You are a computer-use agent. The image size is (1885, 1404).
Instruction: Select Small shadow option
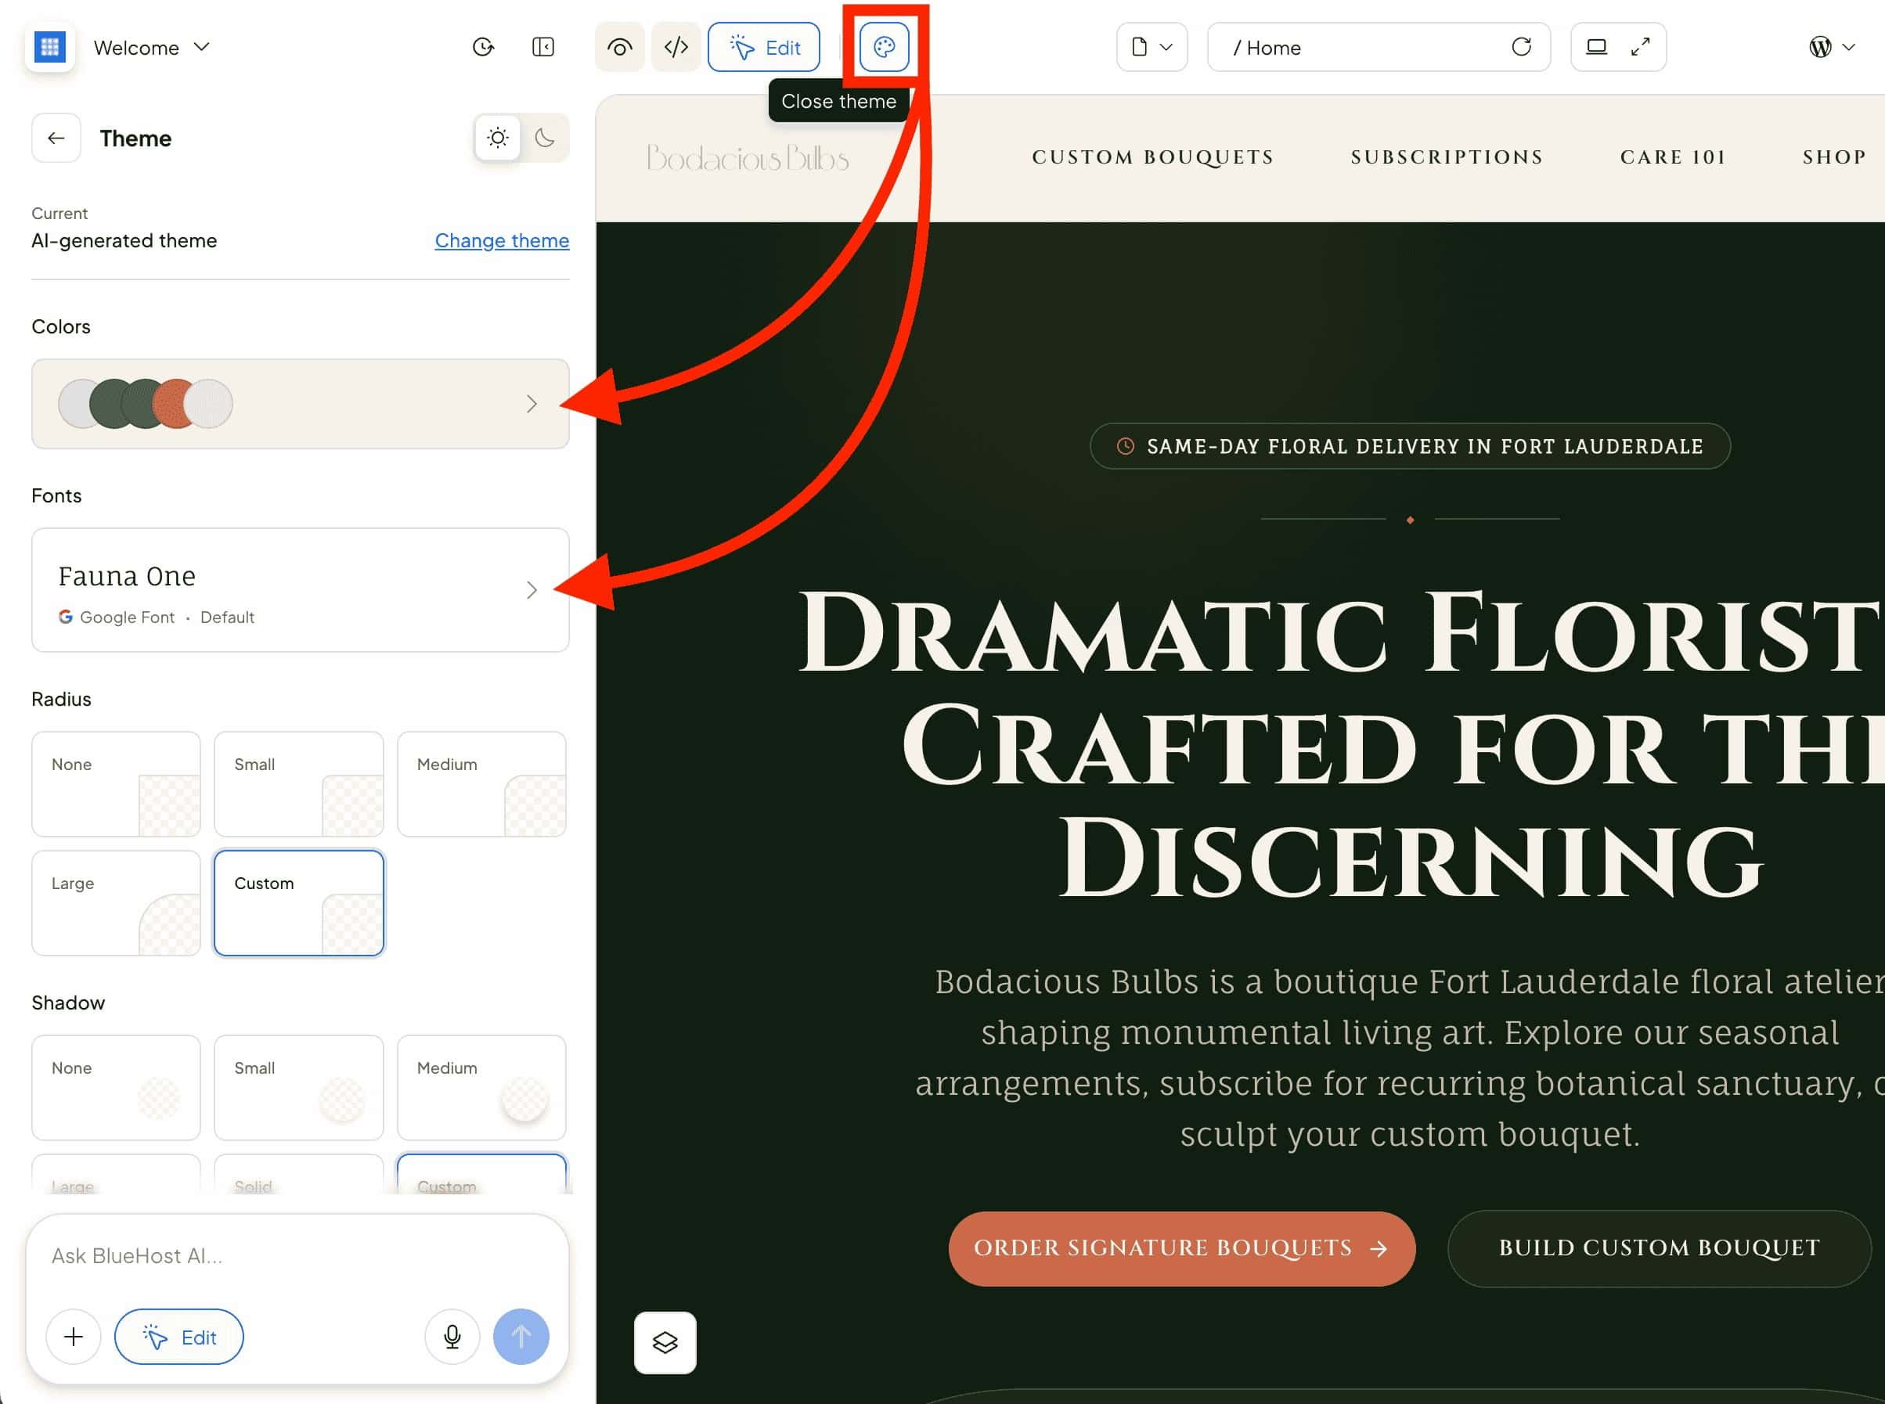(x=298, y=1087)
